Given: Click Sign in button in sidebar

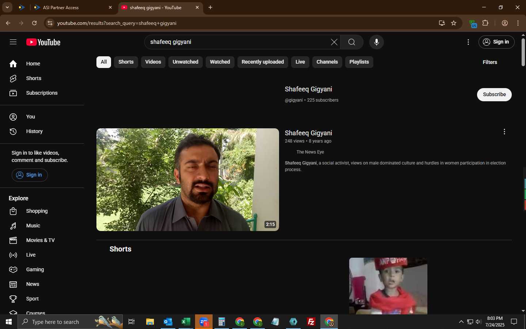Looking at the screenshot, I should (30, 175).
